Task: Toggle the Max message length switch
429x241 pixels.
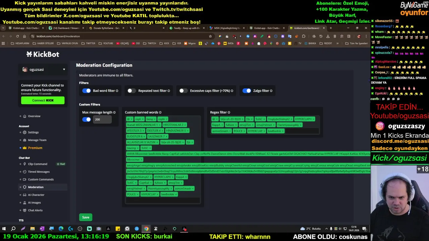Action: click(86, 119)
